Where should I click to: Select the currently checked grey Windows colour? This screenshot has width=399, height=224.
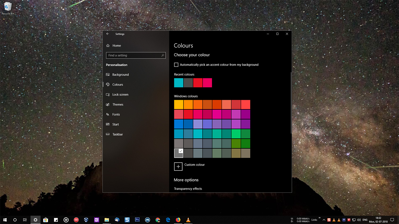click(178, 153)
